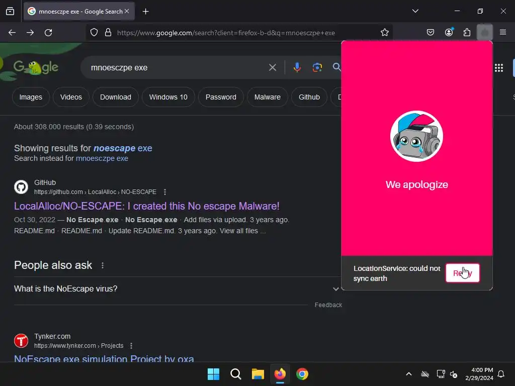Go forward to the next page

click(x=30, y=33)
